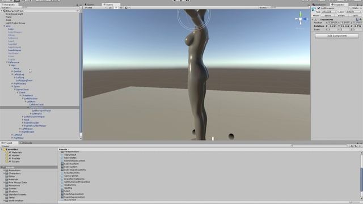Open the Transform component help book icon
This screenshot has width=363, height=204.
[357, 20]
